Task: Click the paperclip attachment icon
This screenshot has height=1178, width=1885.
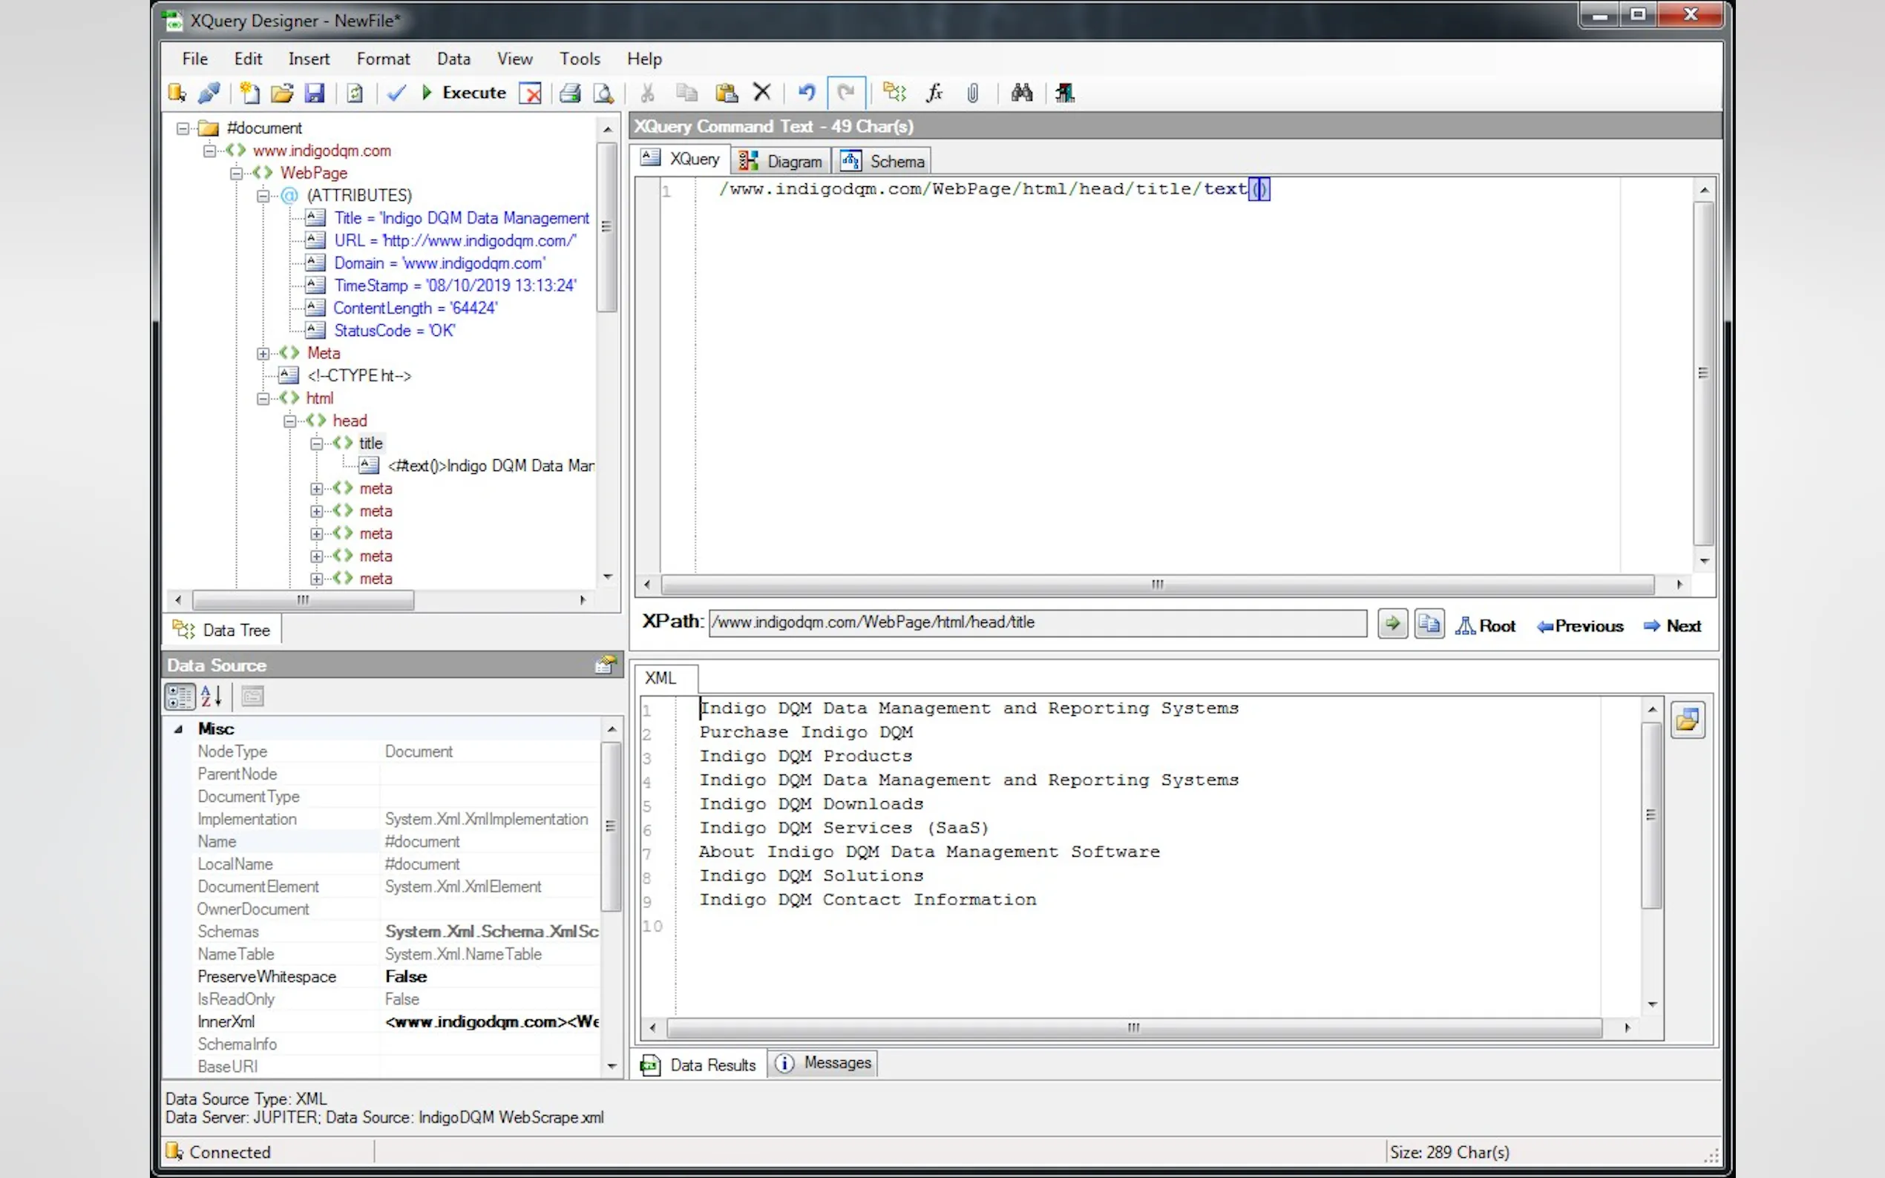Action: coord(972,93)
